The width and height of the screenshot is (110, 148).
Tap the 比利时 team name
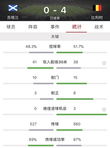click(97, 18)
